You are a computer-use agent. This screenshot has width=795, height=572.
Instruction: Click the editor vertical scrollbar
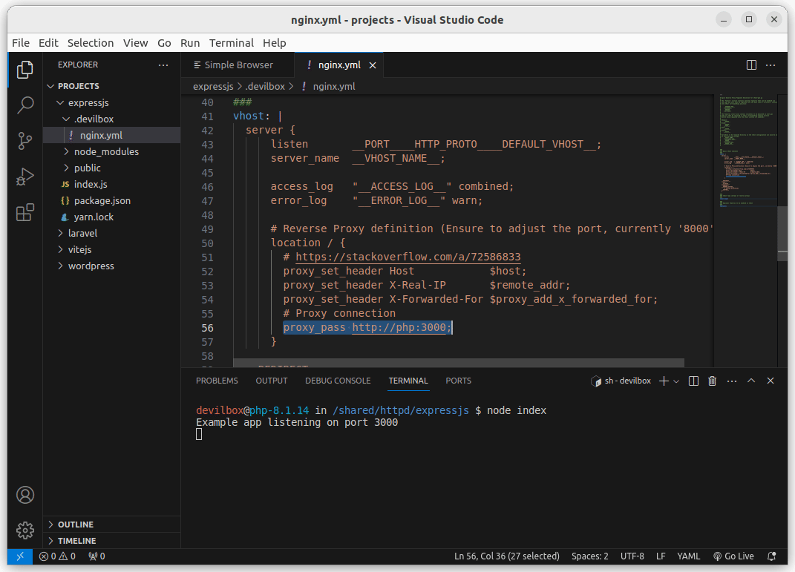click(x=782, y=234)
